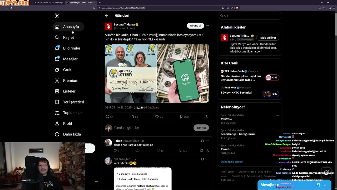Image resolution: width=337 pixels, height=190 pixels.
Task: Open Fenerbahçe - Karagümrük trend
Action: click(238, 134)
